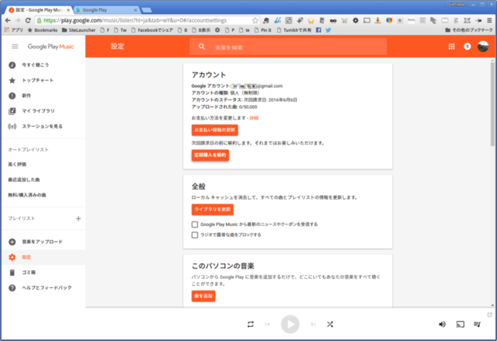Click the Google Play Music logo
497x341 pixels.
[x=50, y=47]
